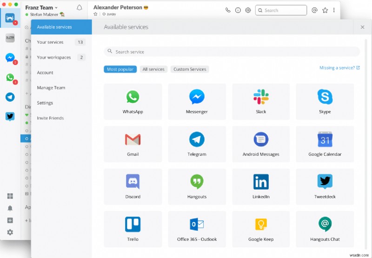Screen dimensions: 372x258
Task: Open more options three-dot menu
Action: point(334,10)
